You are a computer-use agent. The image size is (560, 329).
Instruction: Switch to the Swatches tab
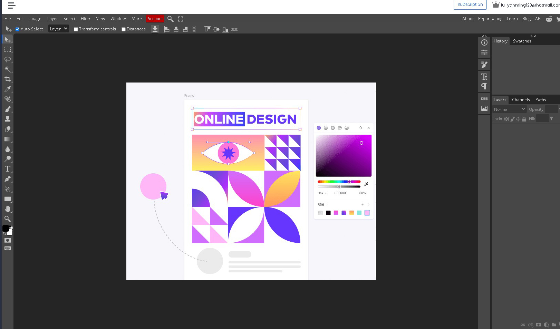[x=522, y=41]
